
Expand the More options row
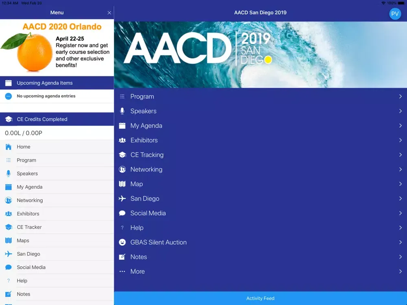[x=400, y=271]
